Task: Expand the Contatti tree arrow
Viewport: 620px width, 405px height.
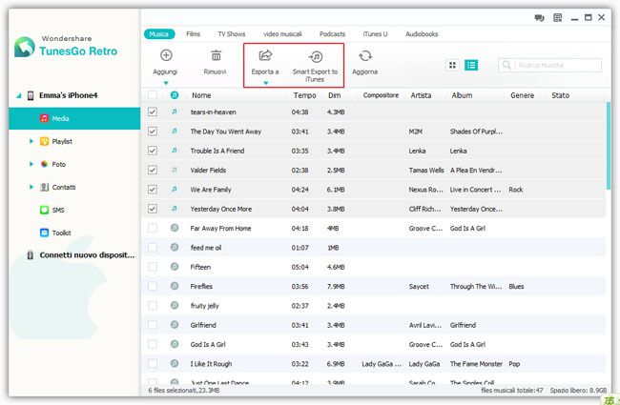Action: [x=31, y=187]
